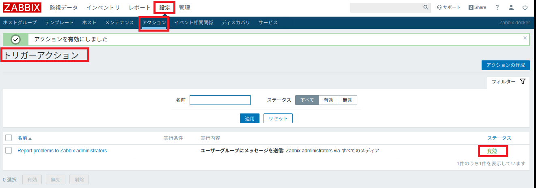This screenshot has height=188, width=536.
Task: Click the 0 選択 selection counter
Action: pos(10,179)
